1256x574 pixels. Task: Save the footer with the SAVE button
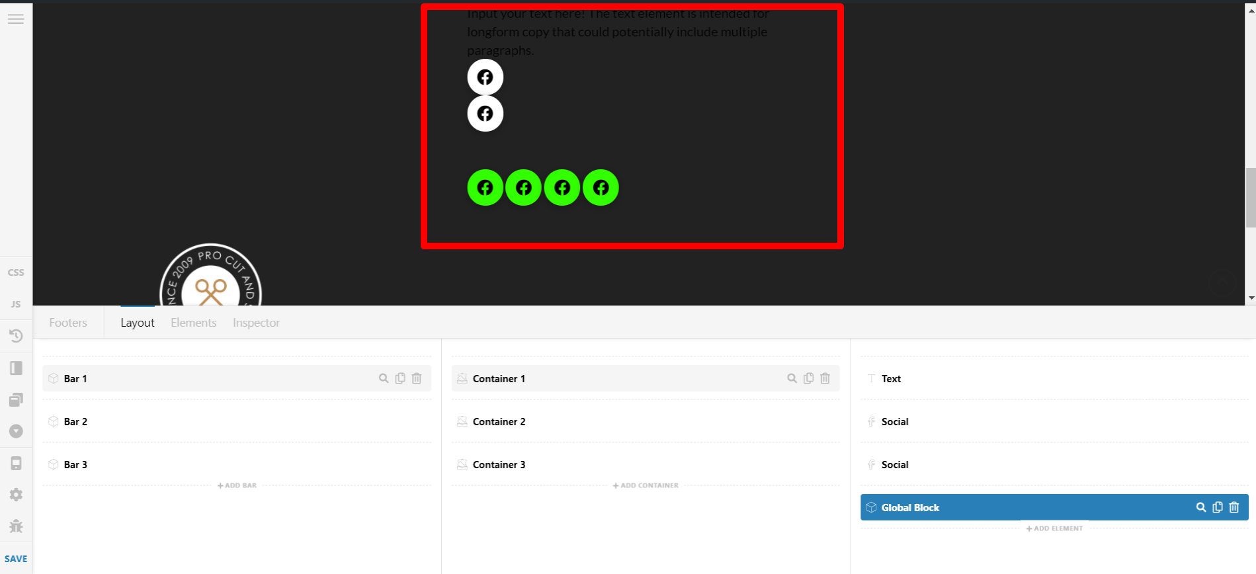pos(16,559)
